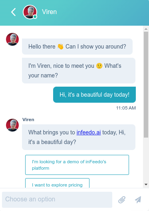Choose "I'm looking for a demo of inFeedo's platform"
Screen dimensions: 149x211
pos(77,165)
